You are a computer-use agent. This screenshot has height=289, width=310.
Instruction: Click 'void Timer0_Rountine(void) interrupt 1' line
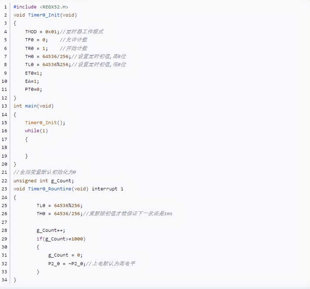(x=68, y=189)
